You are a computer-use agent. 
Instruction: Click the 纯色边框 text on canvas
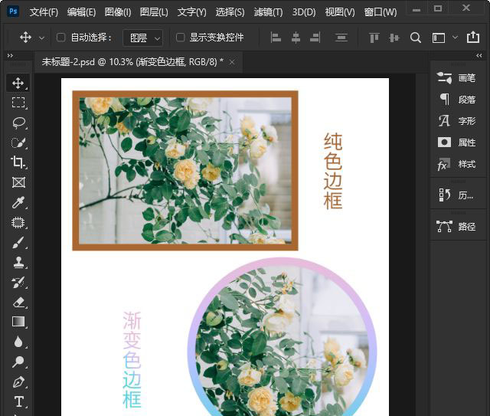[333, 171]
